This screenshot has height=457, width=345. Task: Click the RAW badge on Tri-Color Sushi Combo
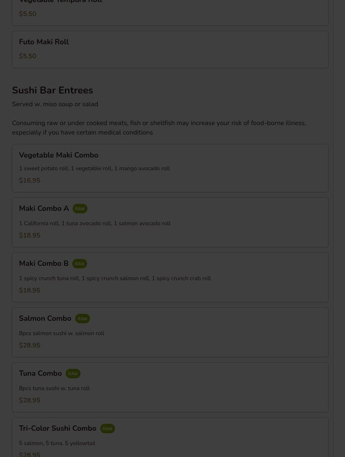(x=108, y=429)
